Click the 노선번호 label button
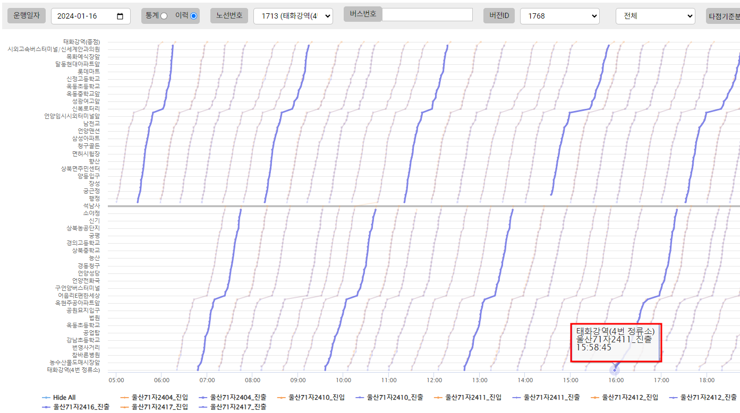The width and height of the screenshot is (740, 413). (229, 15)
